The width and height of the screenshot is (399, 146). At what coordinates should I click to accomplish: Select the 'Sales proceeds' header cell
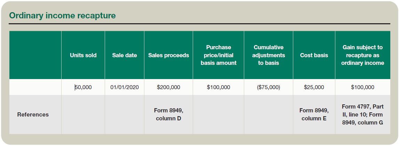coord(169,55)
